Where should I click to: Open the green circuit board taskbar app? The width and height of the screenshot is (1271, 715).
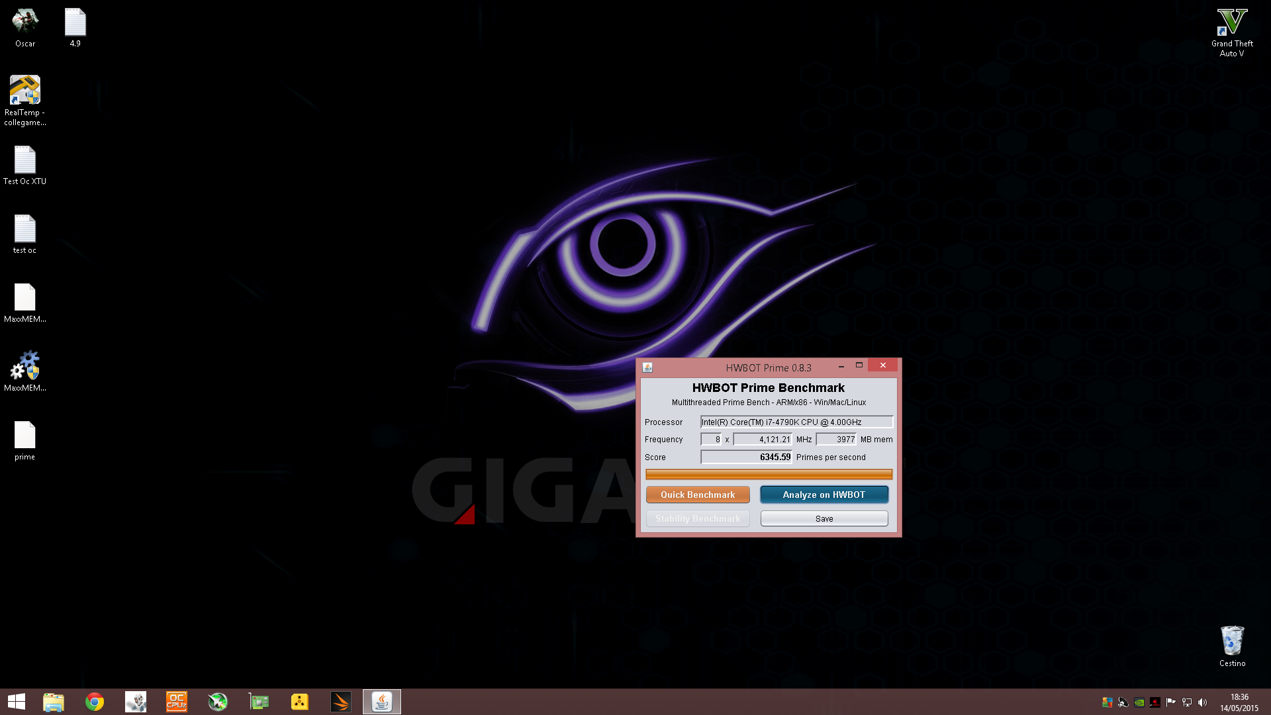(259, 702)
